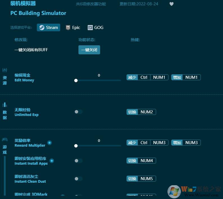
Task: Click Ctrl key box in Edit Money row
Action: tap(144, 77)
